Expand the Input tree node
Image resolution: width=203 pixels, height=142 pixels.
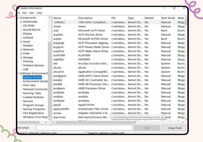[21, 42]
